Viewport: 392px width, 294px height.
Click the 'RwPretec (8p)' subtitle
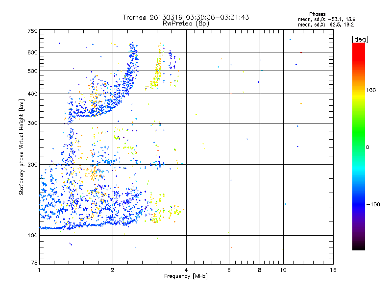click(x=186, y=24)
